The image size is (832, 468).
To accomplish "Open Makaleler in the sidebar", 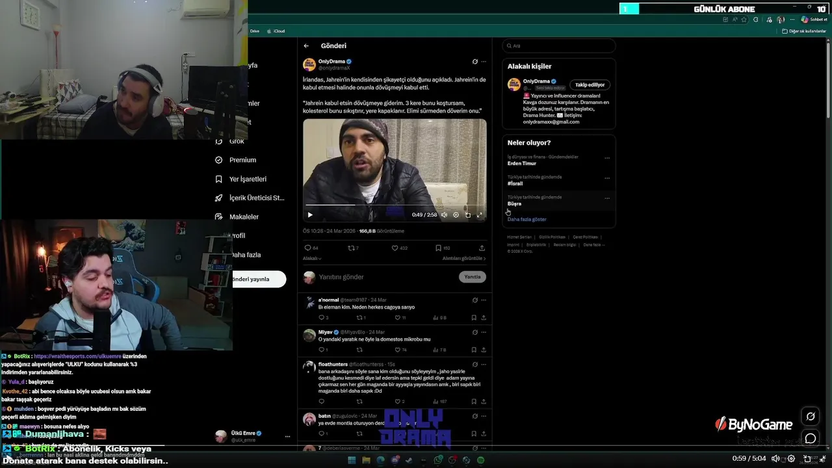I will tap(237, 216).
